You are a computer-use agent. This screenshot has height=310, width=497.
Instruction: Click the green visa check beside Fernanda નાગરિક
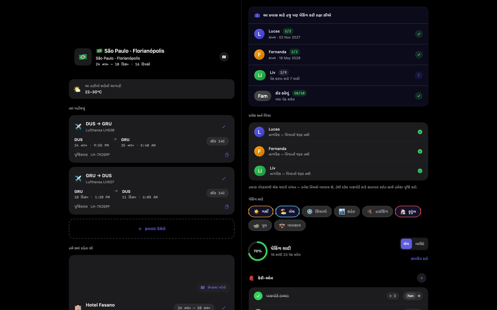pos(420,151)
